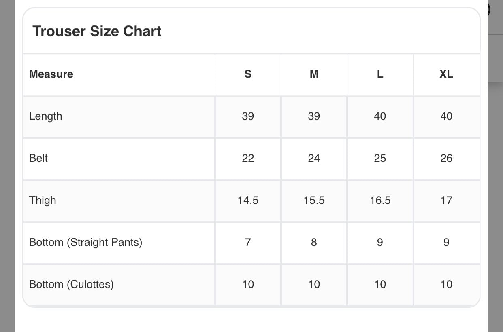503x332 pixels.
Task: Select the M size column header
Action: point(314,74)
